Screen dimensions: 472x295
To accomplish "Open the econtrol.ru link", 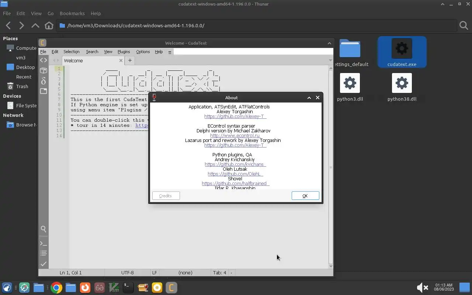I will pos(235,136).
